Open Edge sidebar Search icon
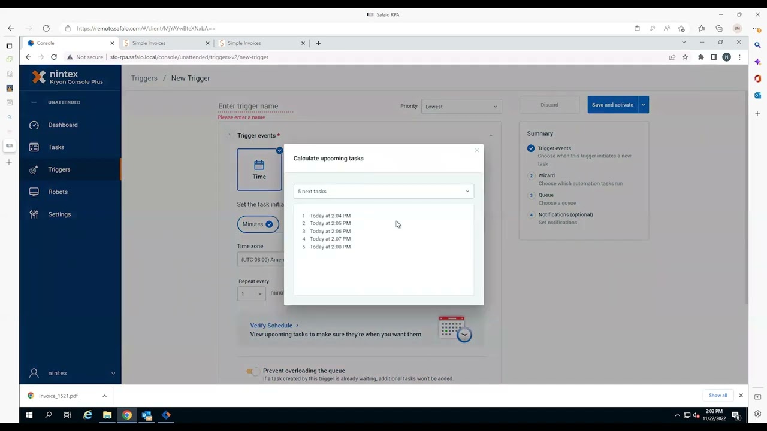The height and width of the screenshot is (431, 767). 757,45
